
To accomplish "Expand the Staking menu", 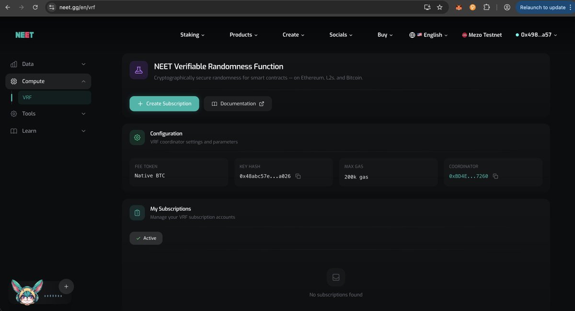I will click(192, 35).
